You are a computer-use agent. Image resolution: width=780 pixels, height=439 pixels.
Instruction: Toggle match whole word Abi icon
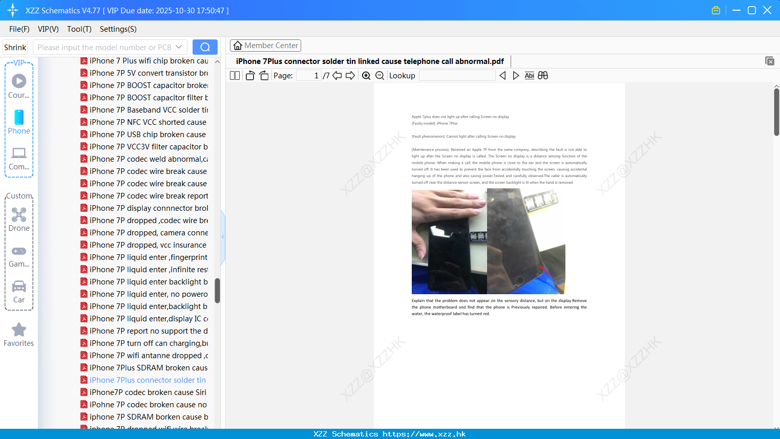pyautogui.click(x=529, y=76)
